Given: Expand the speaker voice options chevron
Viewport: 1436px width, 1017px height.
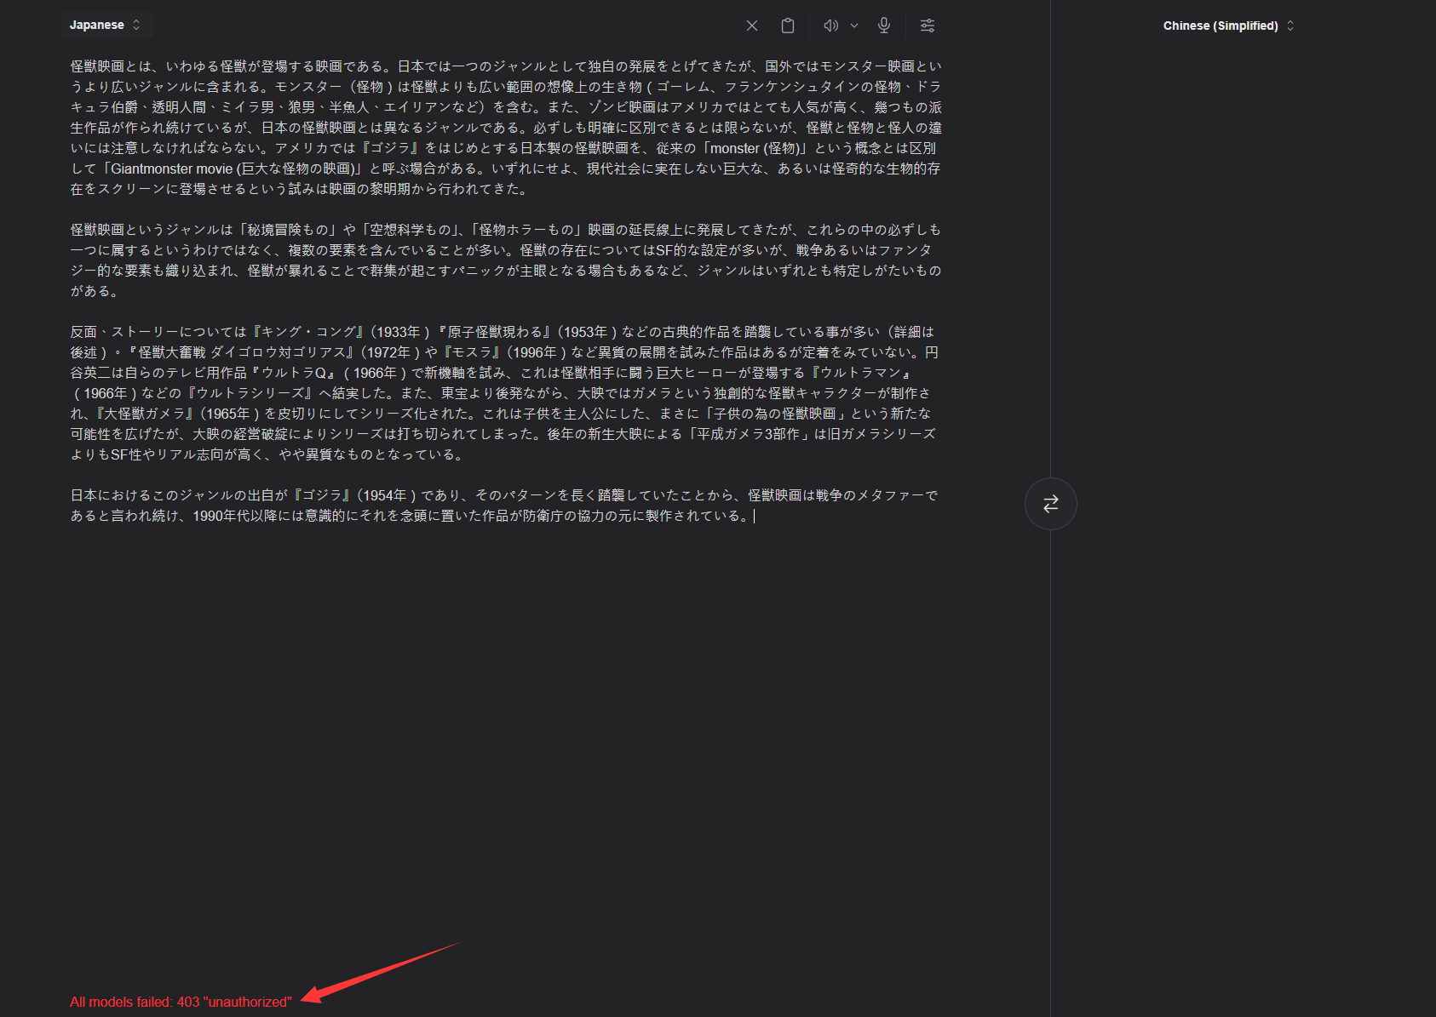Looking at the screenshot, I should pyautogui.click(x=854, y=26).
